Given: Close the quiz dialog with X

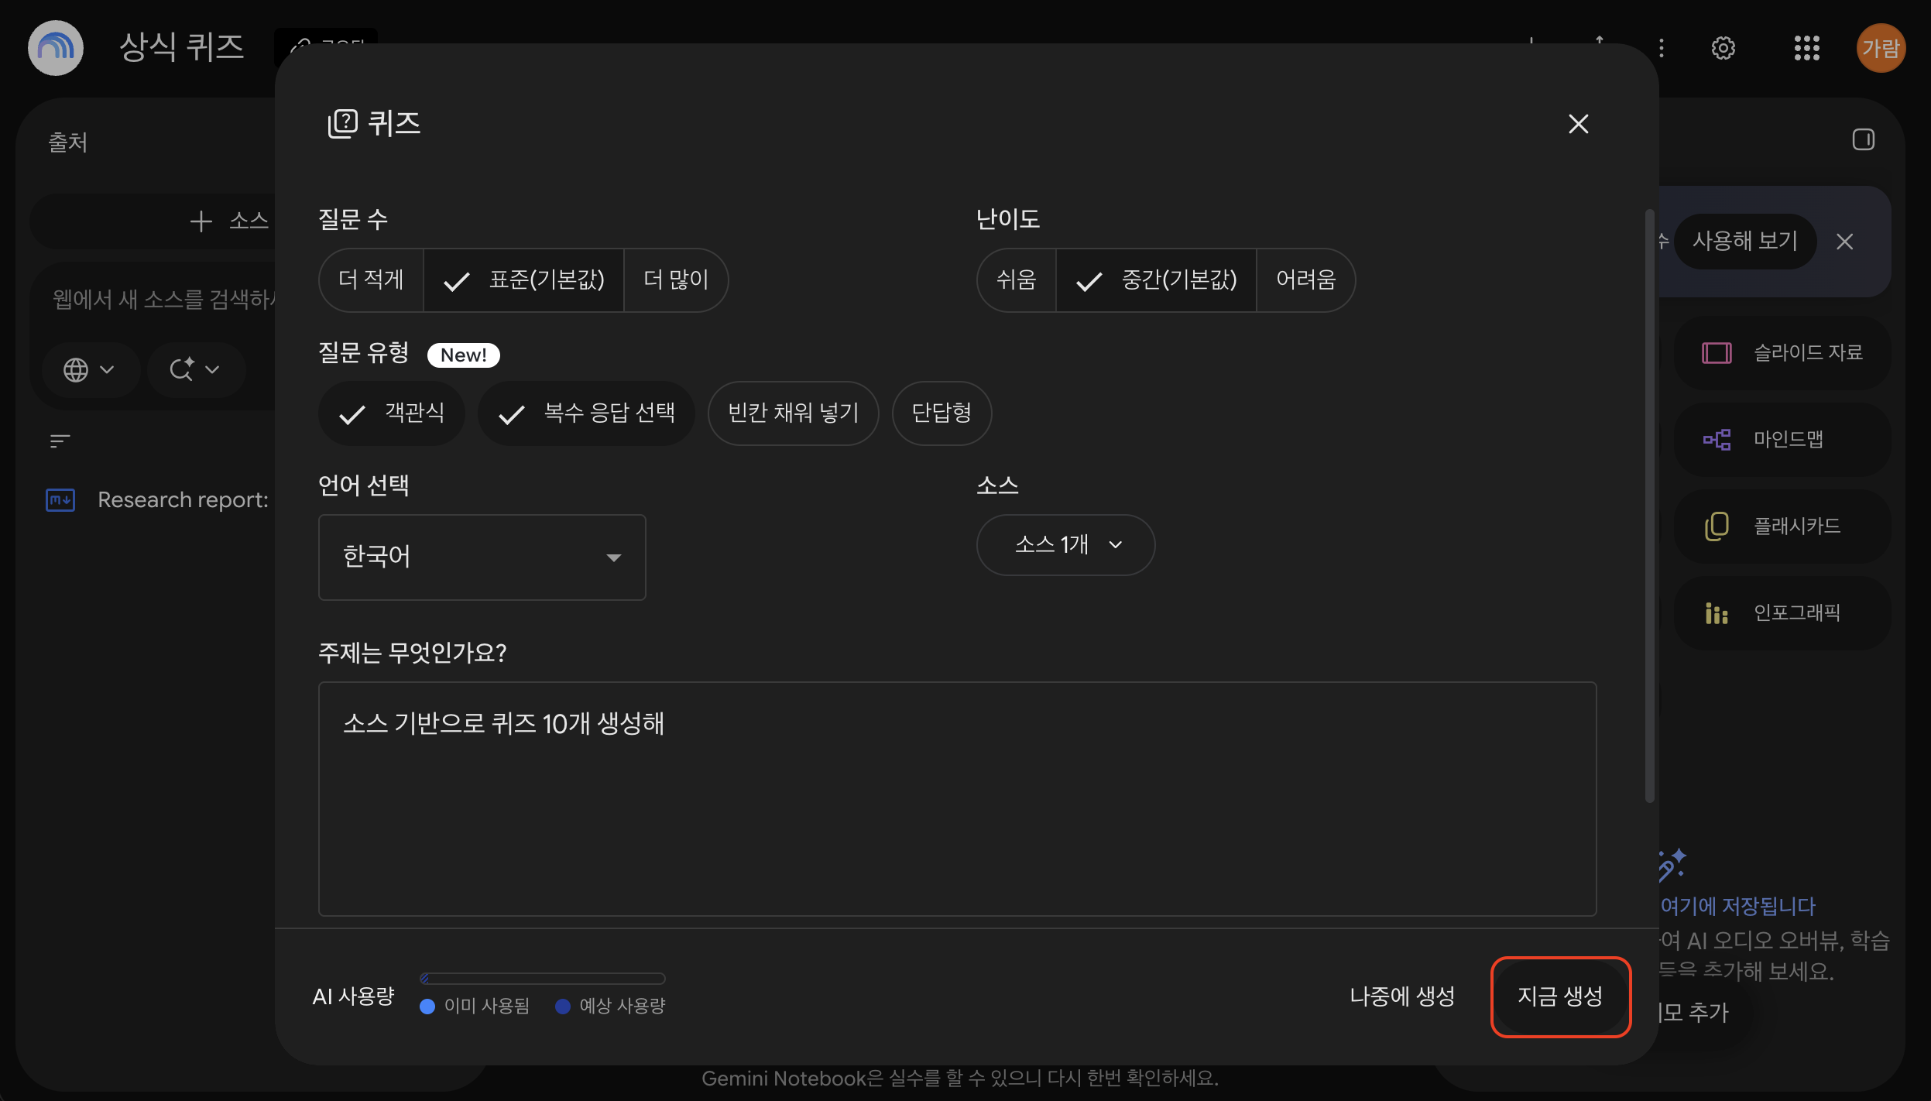Looking at the screenshot, I should coord(1578,124).
